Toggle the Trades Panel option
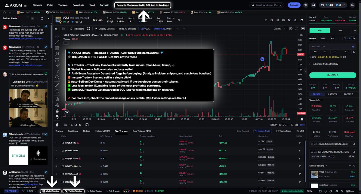Viewport: 361px width, 194px height. 283,131
